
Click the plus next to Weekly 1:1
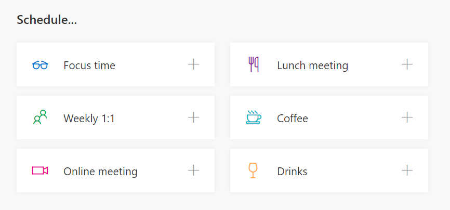193,117
